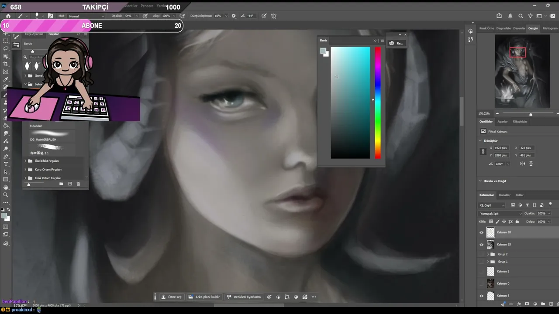Viewport: 559px width, 314px height.
Task: Select the Type tool
Action: point(6,164)
